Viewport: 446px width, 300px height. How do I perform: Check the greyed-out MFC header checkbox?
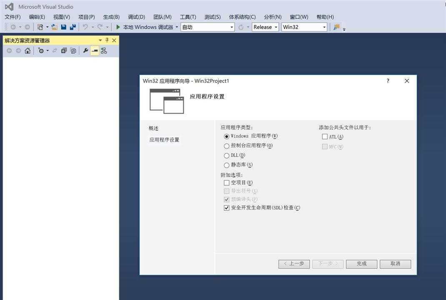pyautogui.click(x=325, y=146)
